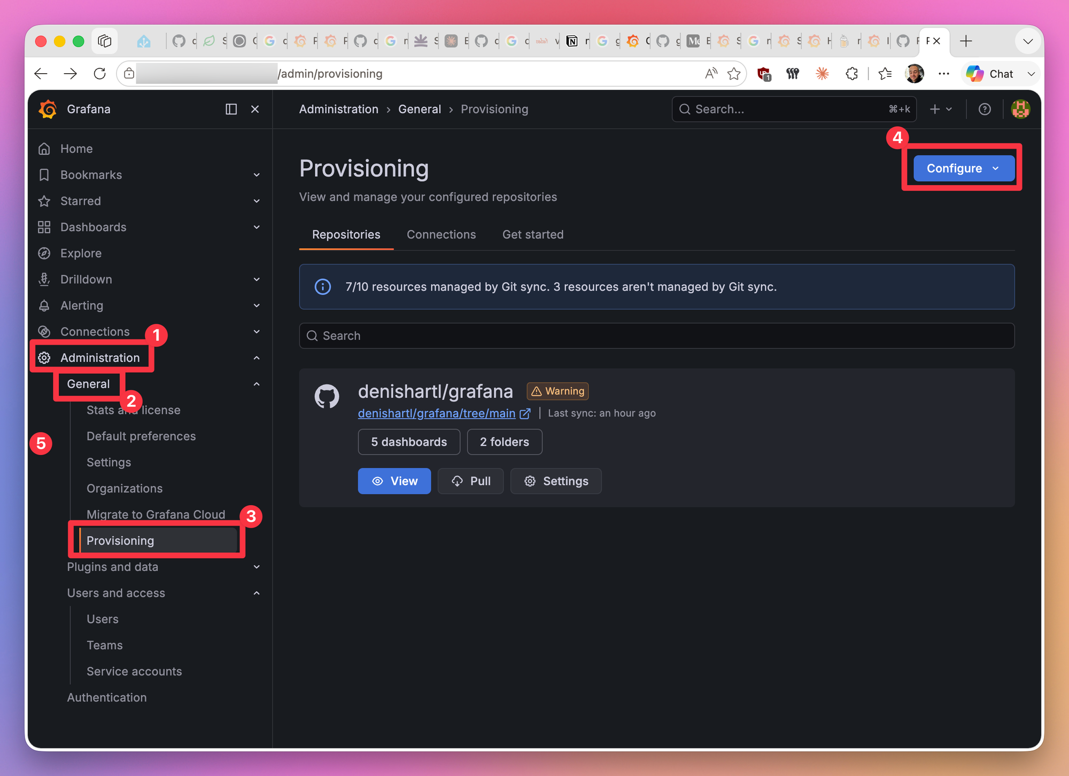Focus the top Search bar

coord(794,109)
